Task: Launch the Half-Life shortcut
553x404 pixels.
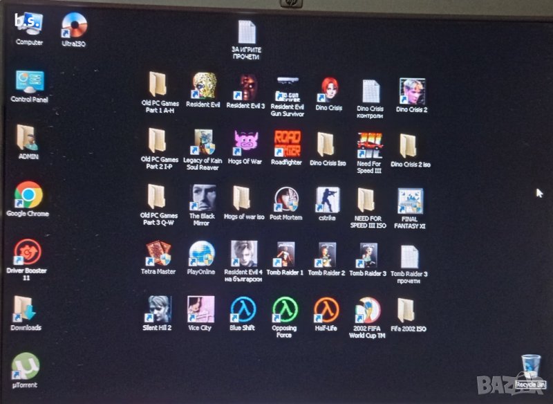Action: [326, 310]
